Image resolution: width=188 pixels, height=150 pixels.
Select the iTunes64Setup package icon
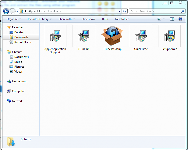click(112, 36)
